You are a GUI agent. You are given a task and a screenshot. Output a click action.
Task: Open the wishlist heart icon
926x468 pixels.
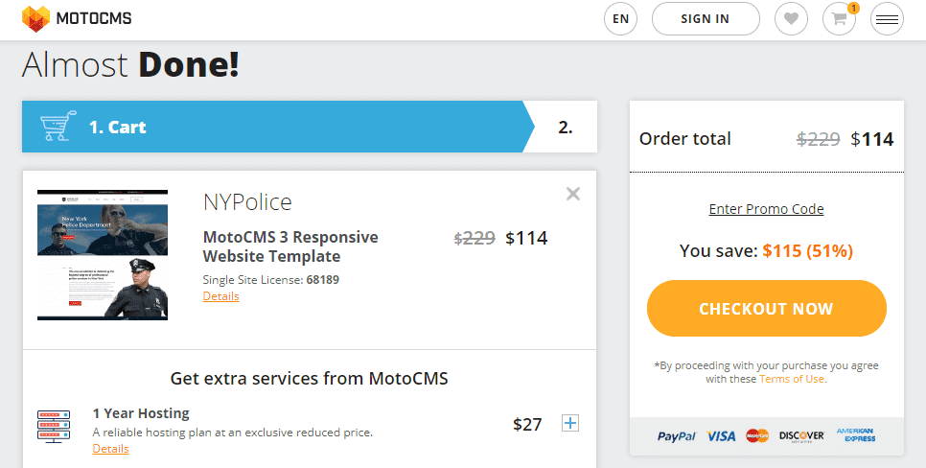pyautogui.click(x=791, y=19)
